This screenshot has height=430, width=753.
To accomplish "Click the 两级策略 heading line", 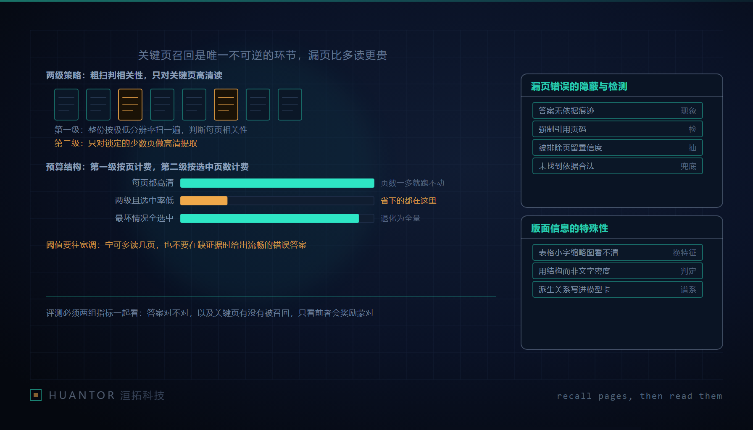I will [x=134, y=76].
